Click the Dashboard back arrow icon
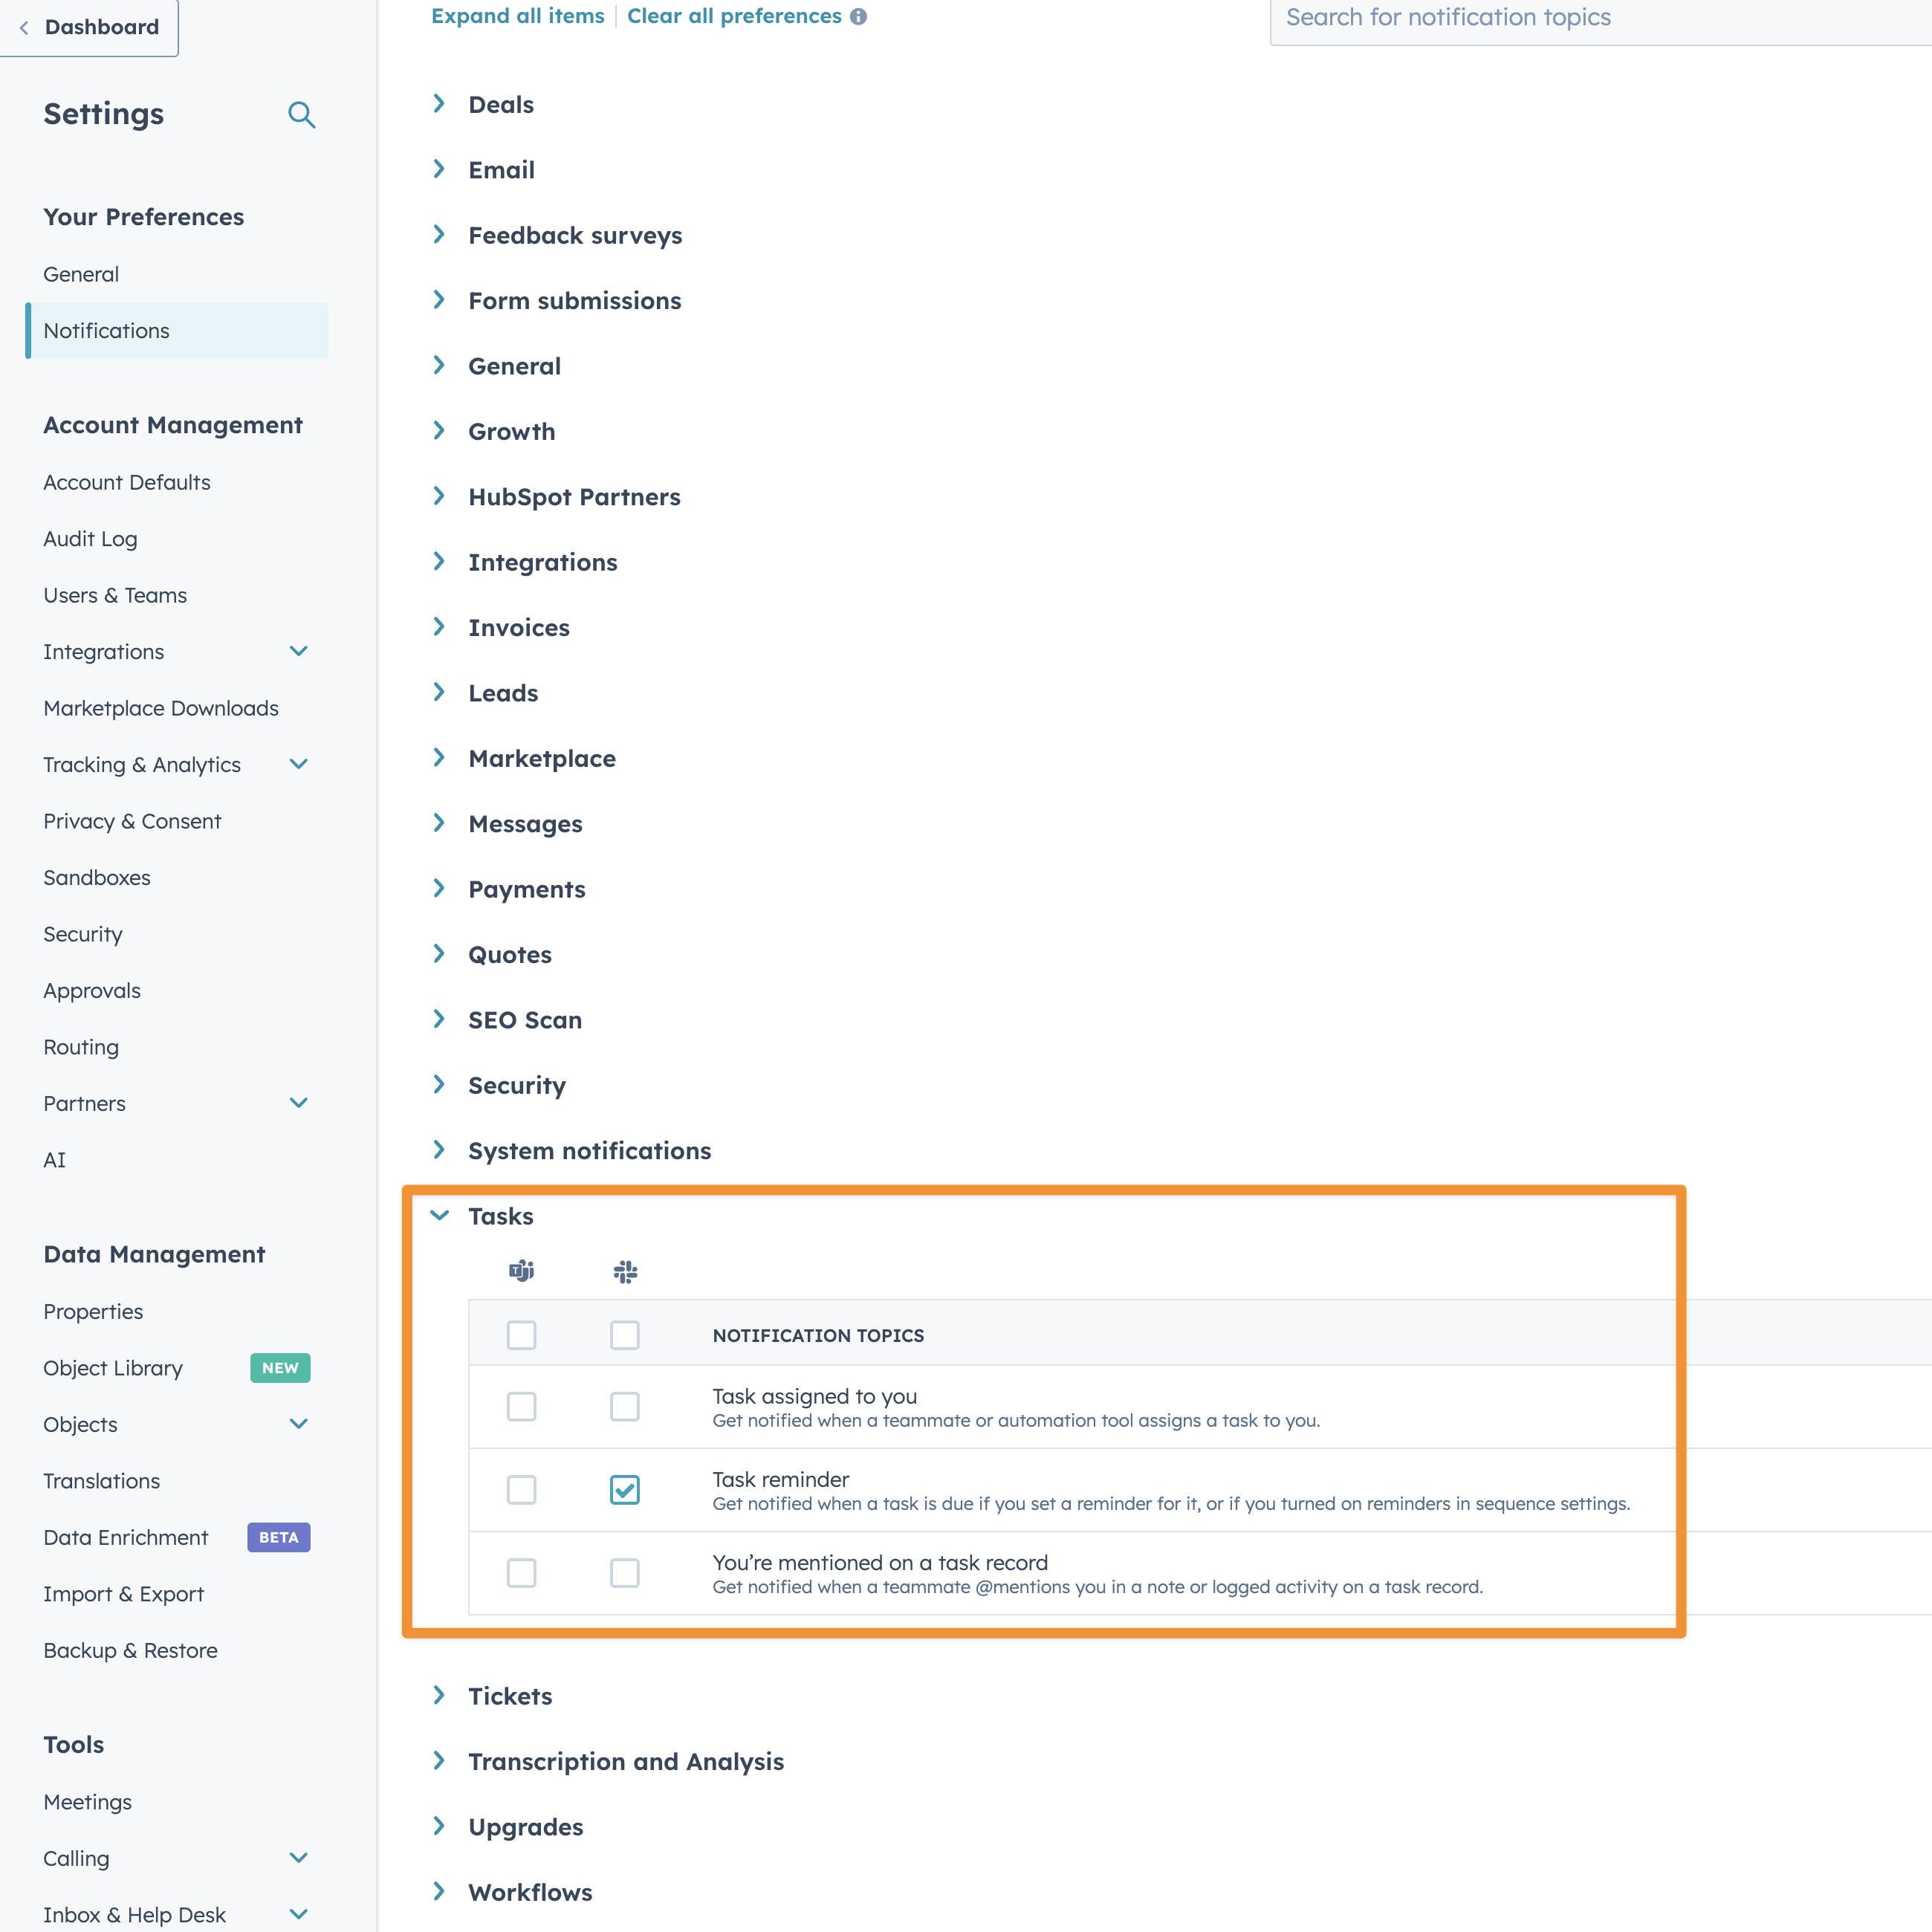1932x1932 pixels. pos(24,28)
